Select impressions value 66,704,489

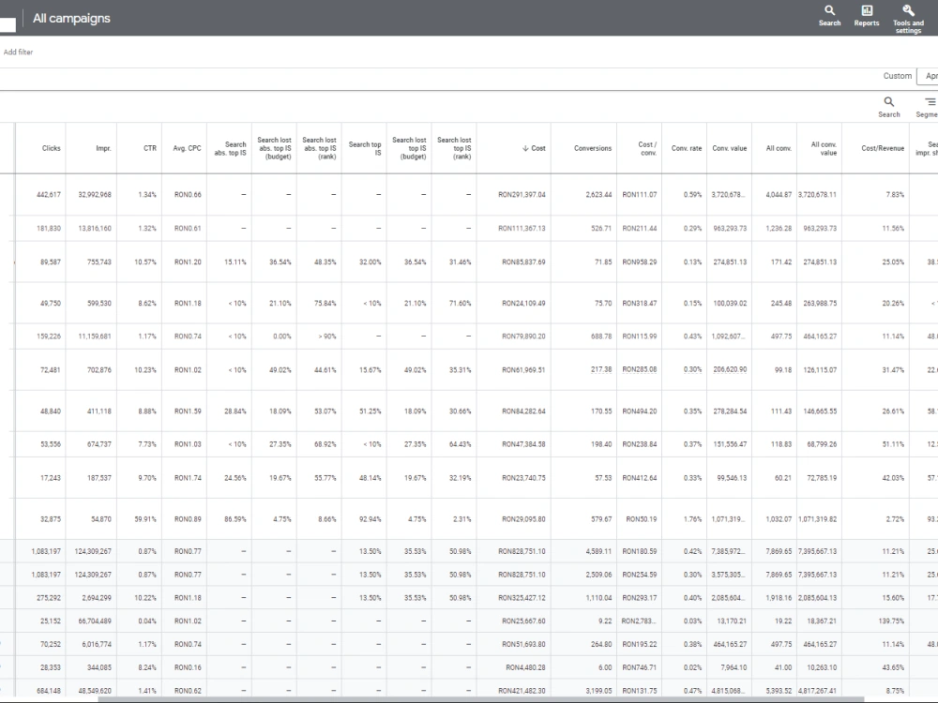click(95, 621)
